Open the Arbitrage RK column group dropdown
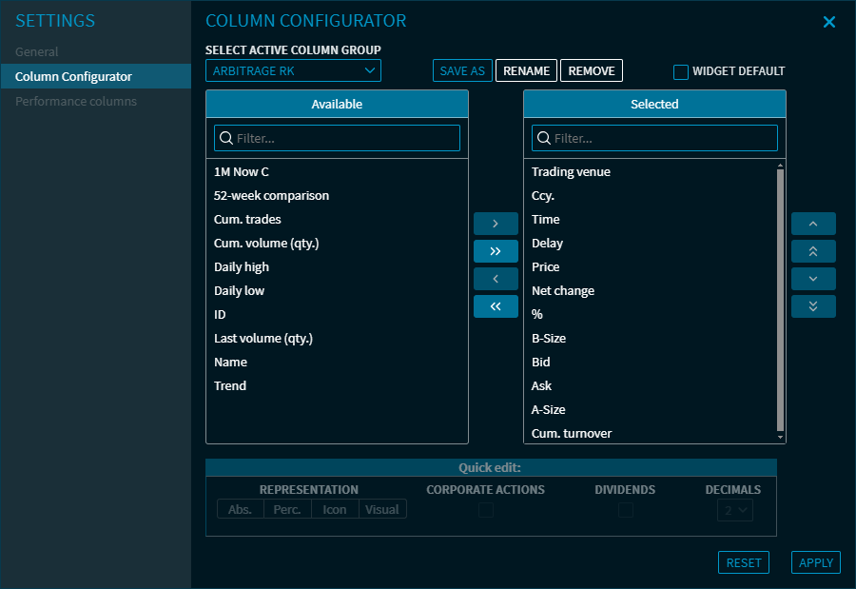The image size is (856, 589). pos(293,70)
